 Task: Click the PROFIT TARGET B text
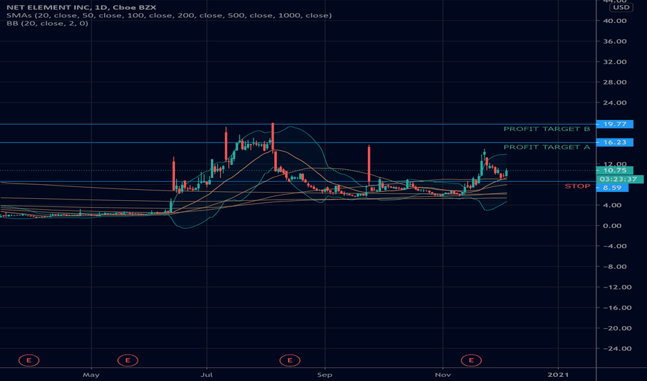pyautogui.click(x=547, y=129)
